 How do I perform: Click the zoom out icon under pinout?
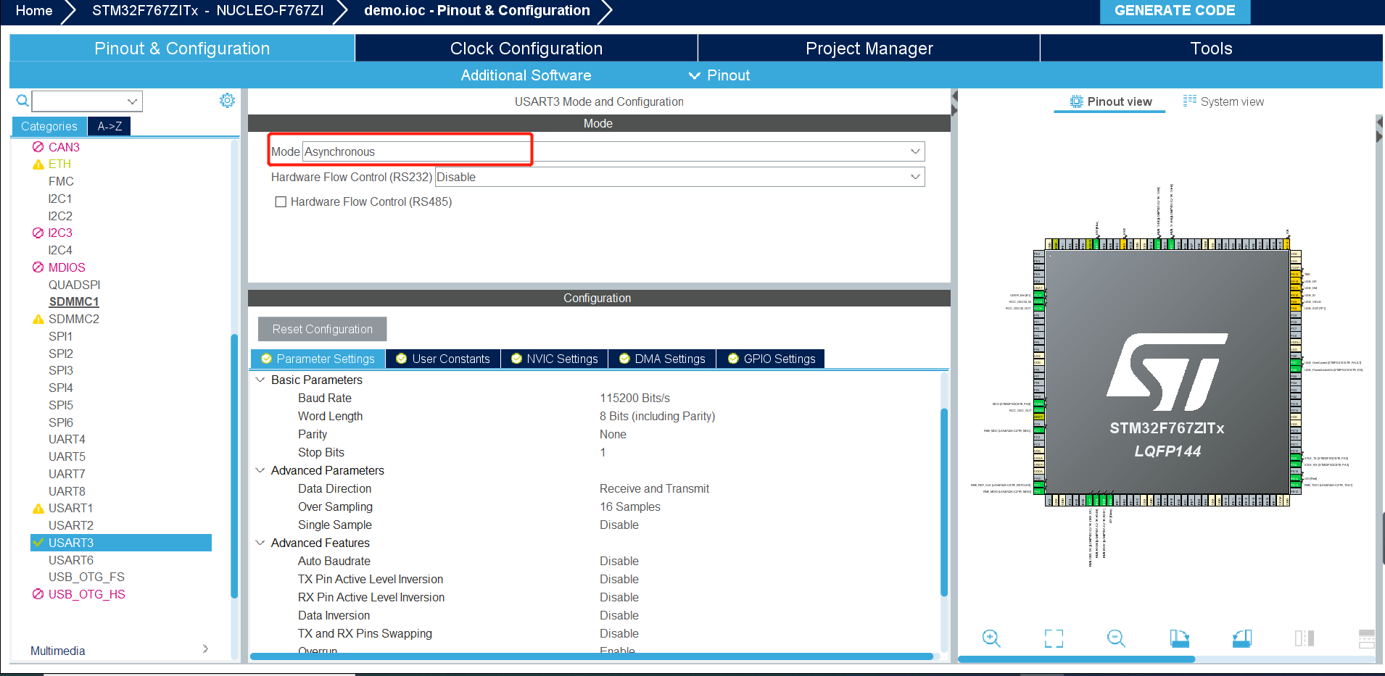click(x=1116, y=638)
